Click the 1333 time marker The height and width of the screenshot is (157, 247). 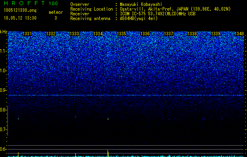[x=74, y=34]
